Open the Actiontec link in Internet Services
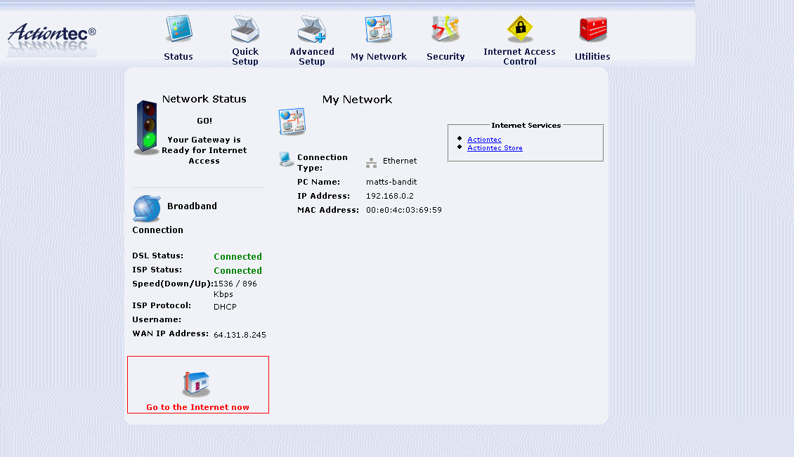 484,139
